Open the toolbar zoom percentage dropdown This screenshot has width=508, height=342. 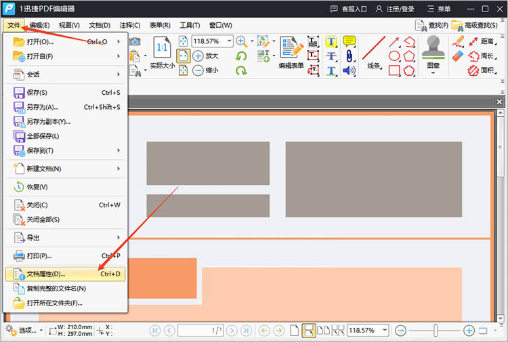click(229, 41)
